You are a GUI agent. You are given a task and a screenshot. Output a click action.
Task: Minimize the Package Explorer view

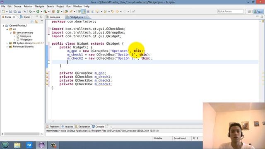37,17
